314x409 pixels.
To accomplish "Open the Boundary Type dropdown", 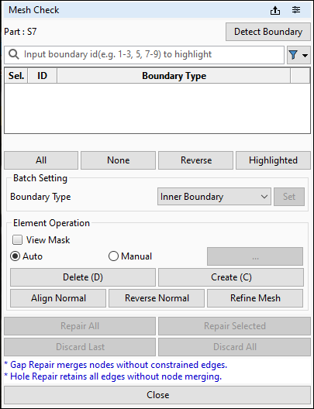I will coord(214,197).
